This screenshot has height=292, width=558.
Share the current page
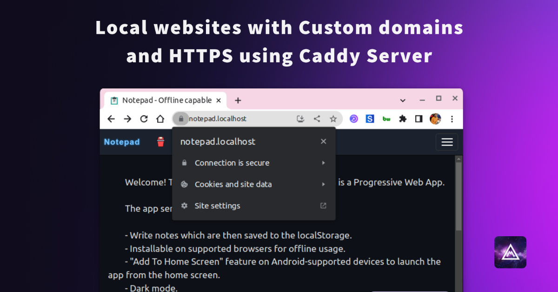point(317,119)
